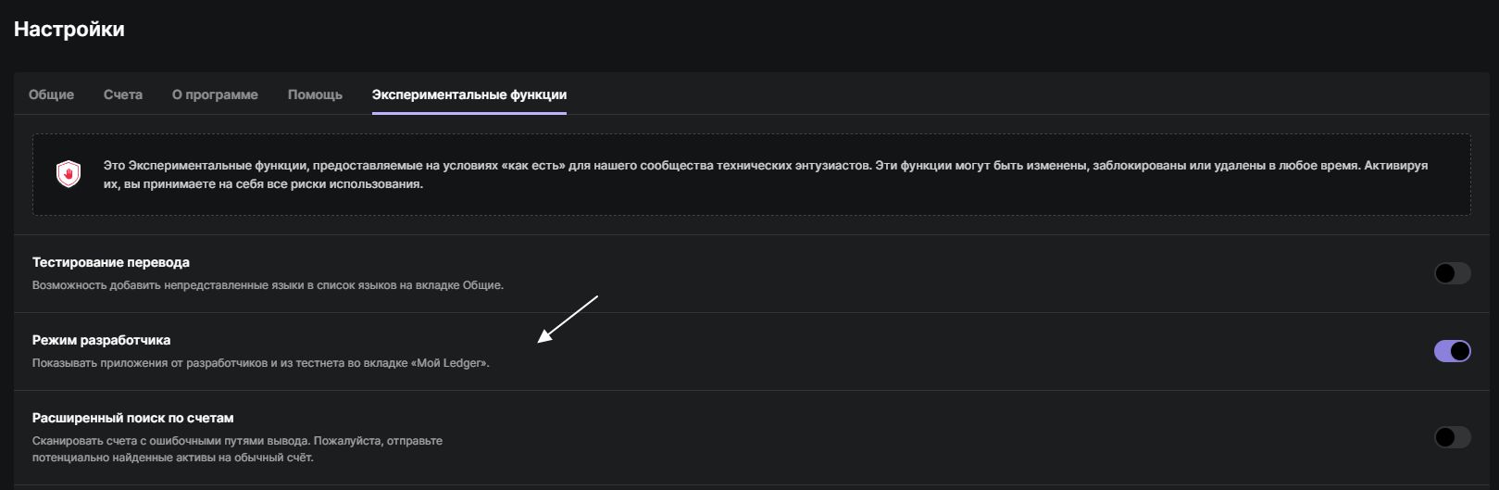The width and height of the screenshot is (1499, 490).
Task: Click the translation testing description text
Action: pyautogui.click(x=268, y=285)
